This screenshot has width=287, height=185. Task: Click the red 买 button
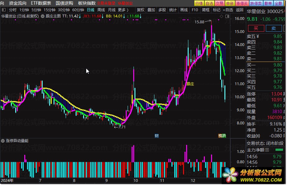[256, 28]
